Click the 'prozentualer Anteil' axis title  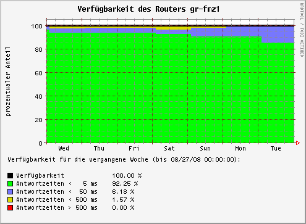click(x=8, y=81)
